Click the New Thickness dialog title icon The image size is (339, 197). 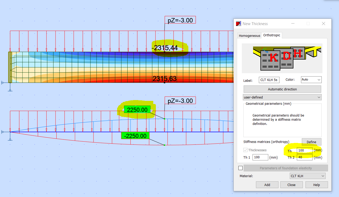click(238, 24)
